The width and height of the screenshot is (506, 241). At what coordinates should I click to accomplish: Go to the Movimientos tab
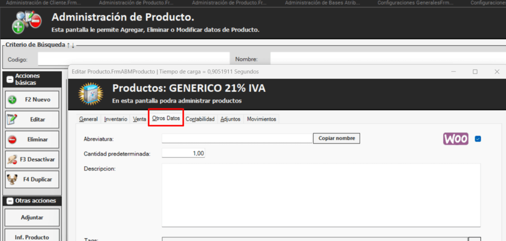coord(261,119)
